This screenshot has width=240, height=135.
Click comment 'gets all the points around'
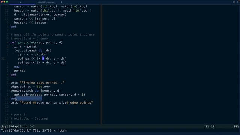click(x=52, y=34)
